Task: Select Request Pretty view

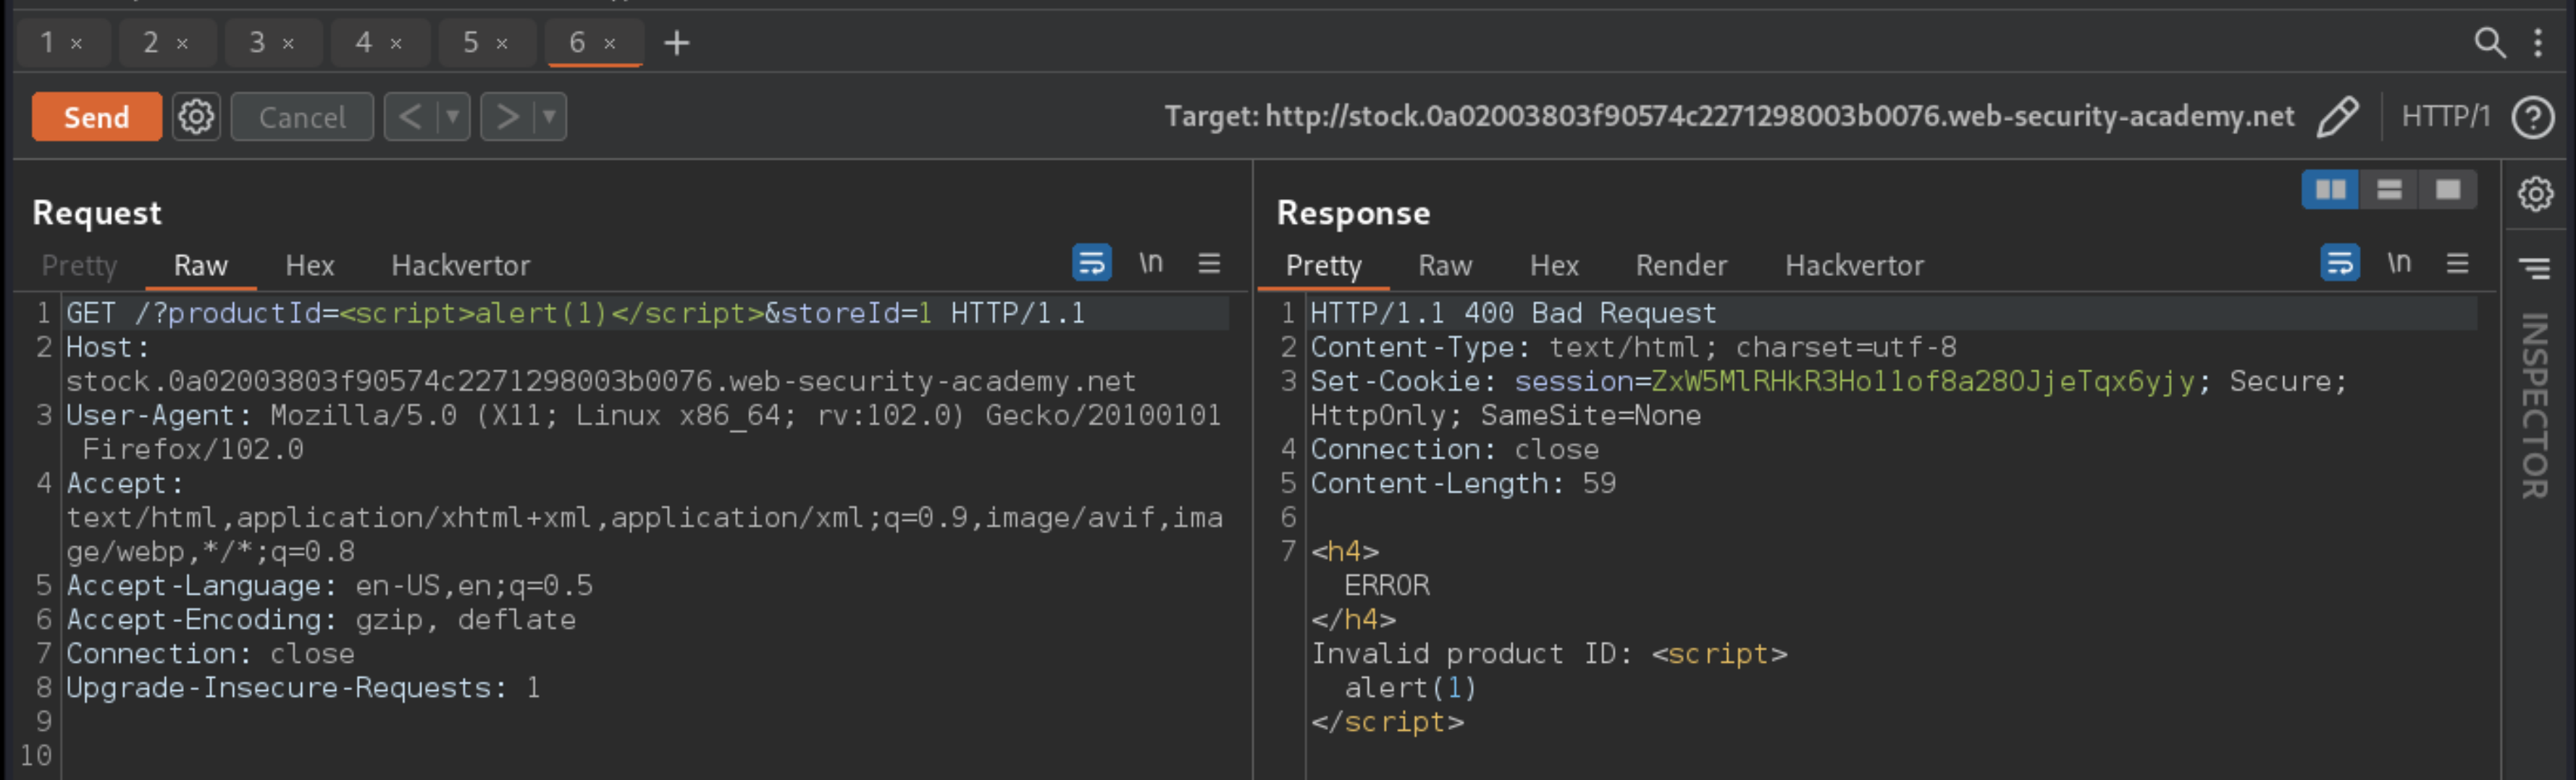Action: [80, 265]
